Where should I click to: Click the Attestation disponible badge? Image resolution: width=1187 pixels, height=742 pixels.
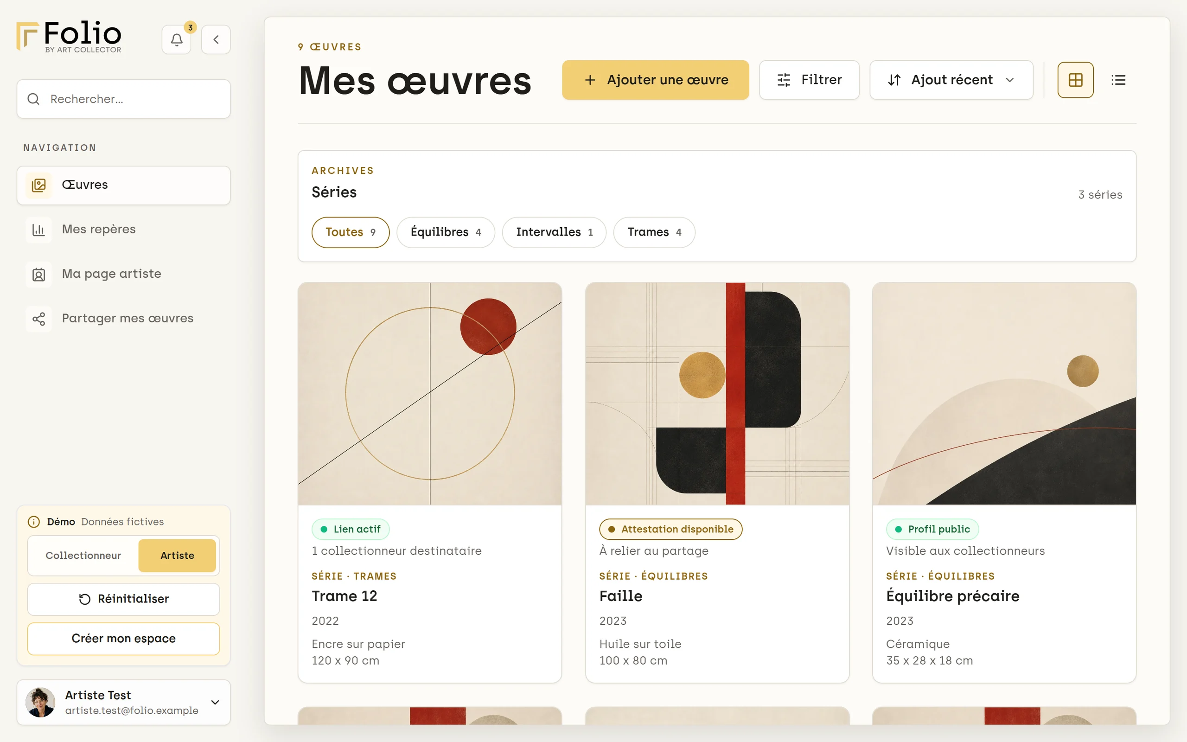coord(670,529)
